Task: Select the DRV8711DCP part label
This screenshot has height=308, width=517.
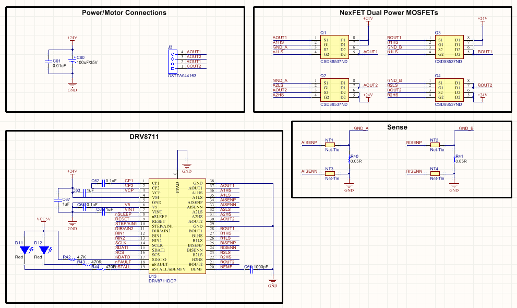Action: pos(162,281)
